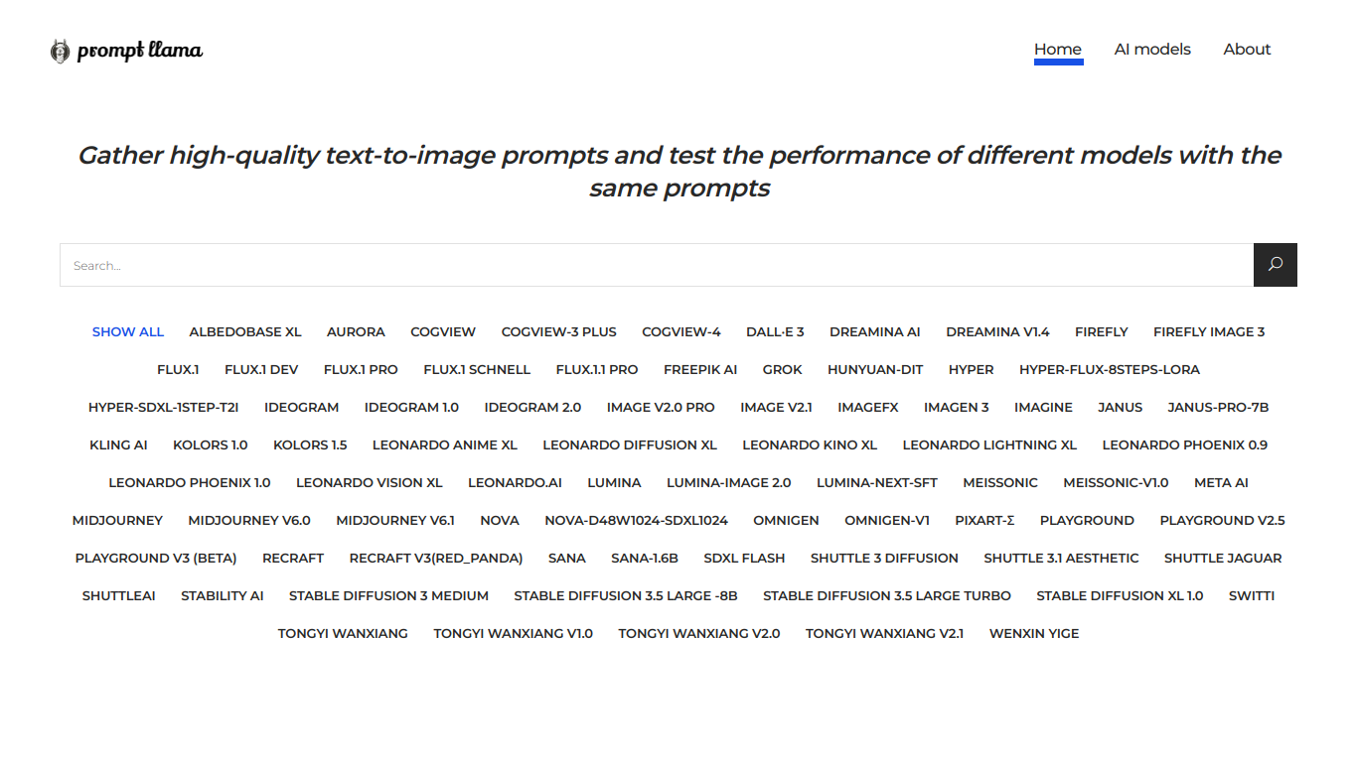Select the DREAMINA AI filter

coord(875,332)
